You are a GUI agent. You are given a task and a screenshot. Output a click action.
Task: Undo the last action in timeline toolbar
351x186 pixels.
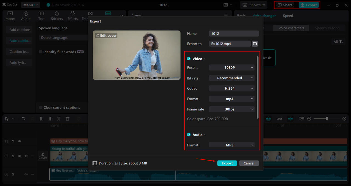[x=24, y=119]
